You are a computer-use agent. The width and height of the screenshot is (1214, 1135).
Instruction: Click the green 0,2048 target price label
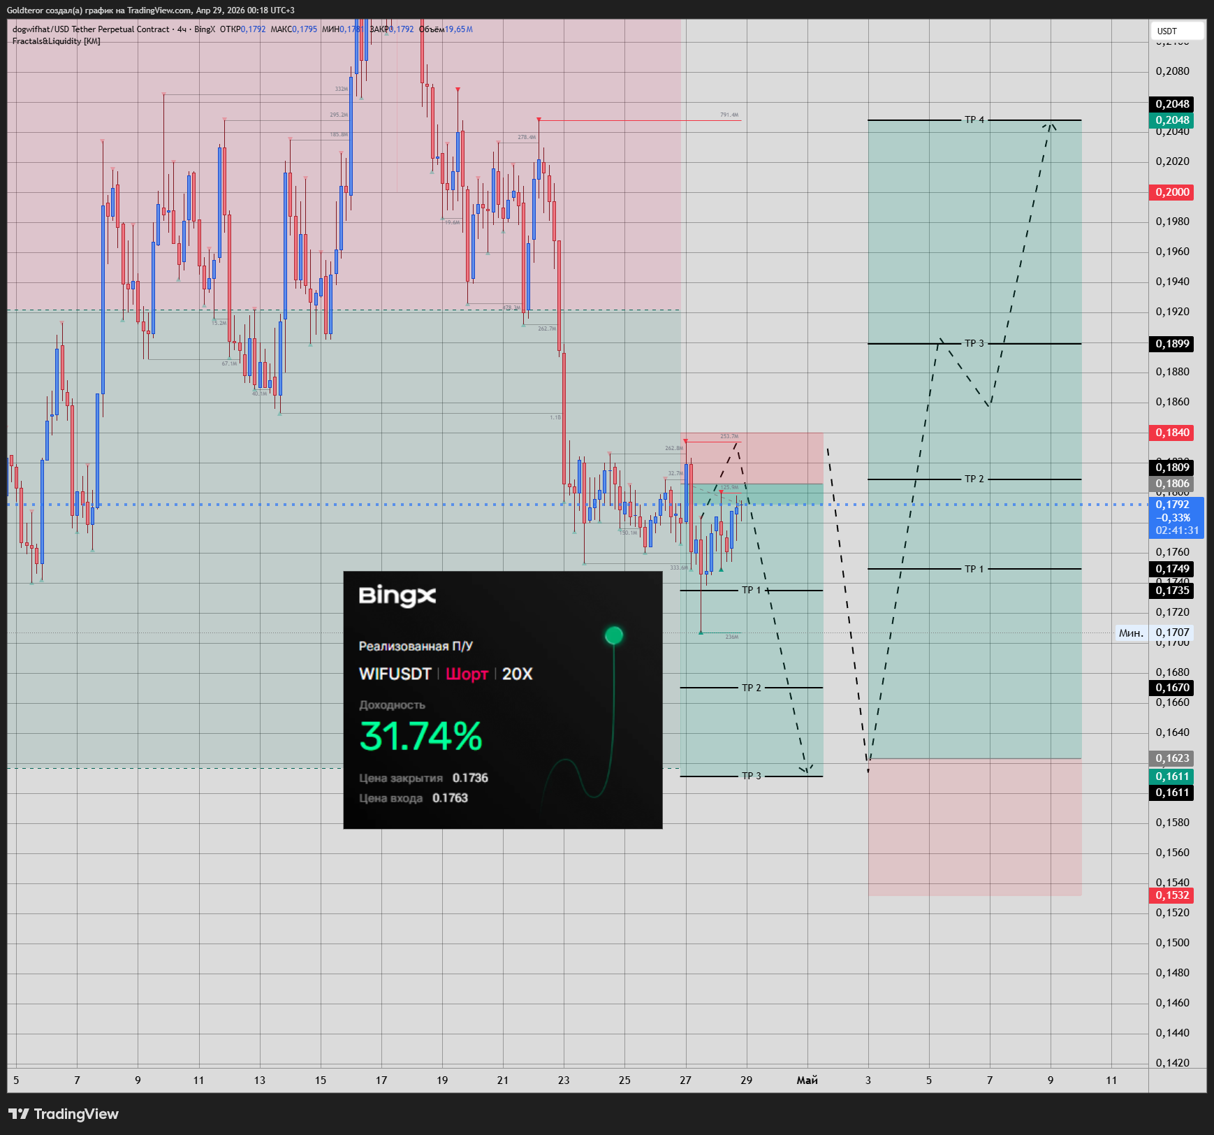(1171, 120)
